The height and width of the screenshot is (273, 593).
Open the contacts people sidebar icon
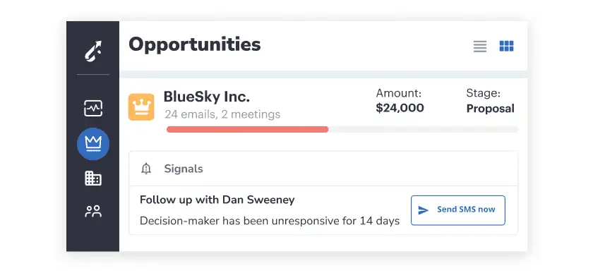click(93, 211)
